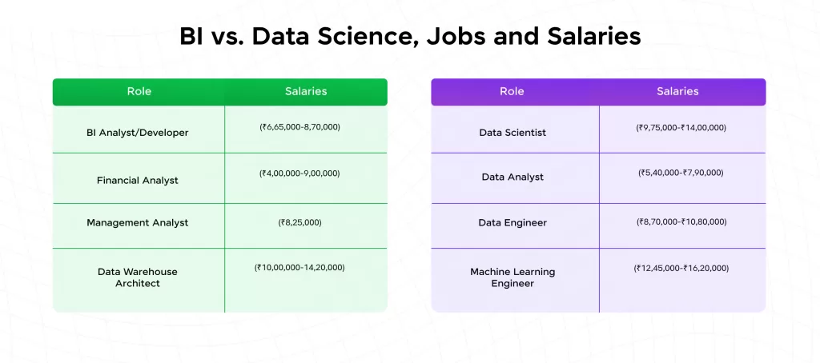820x363 pixels.
Task: Click the ₹12,45,000-₹16,20,000 salary value
Action: tap(681, 269)
